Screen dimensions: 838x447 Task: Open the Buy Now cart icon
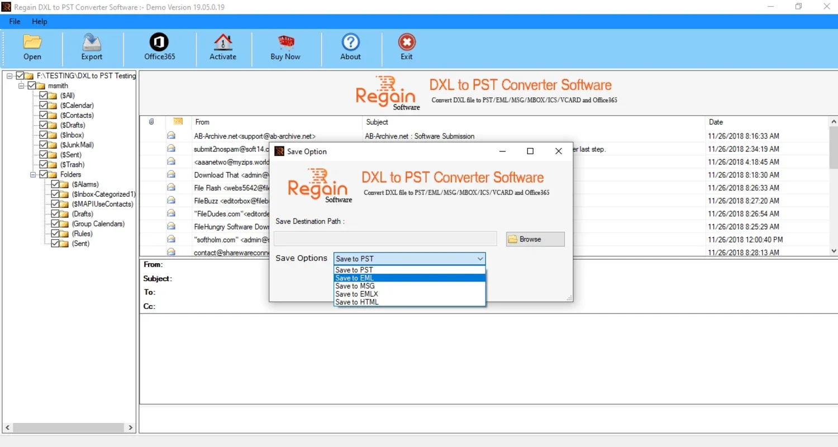[x=285, y=42]
